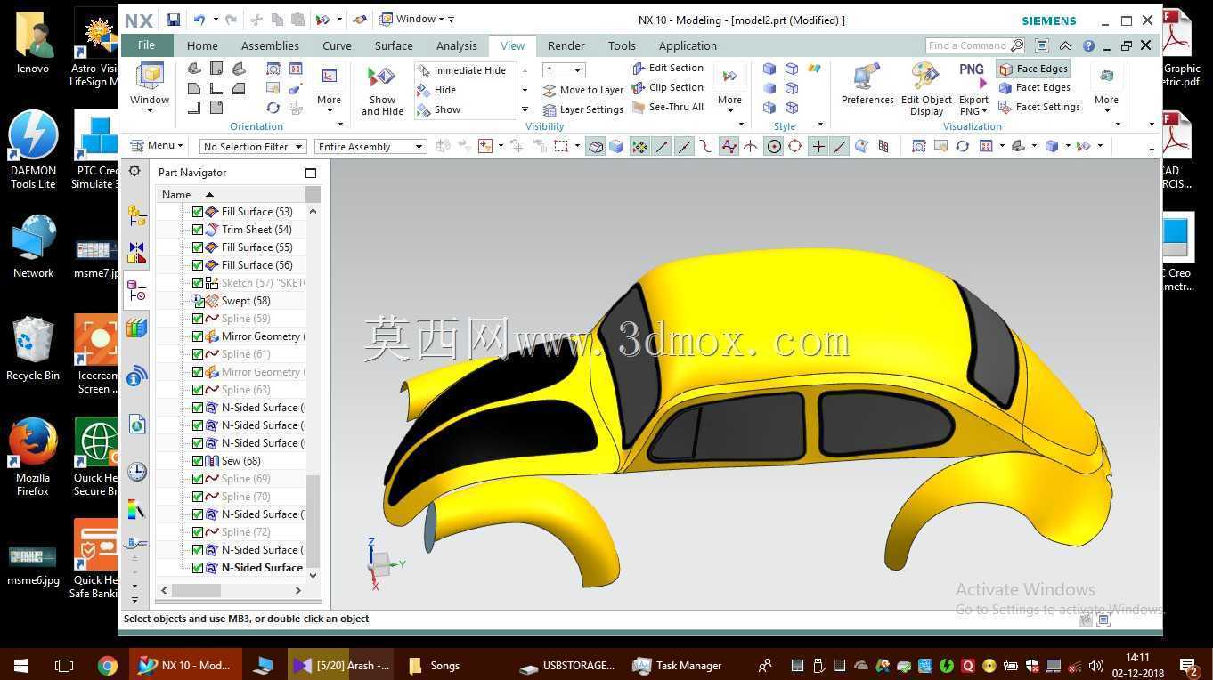Open the resource bar gear options icon
Image resolution: width=1213 pixels, height=680 pixels.
(x=134, y=171)
